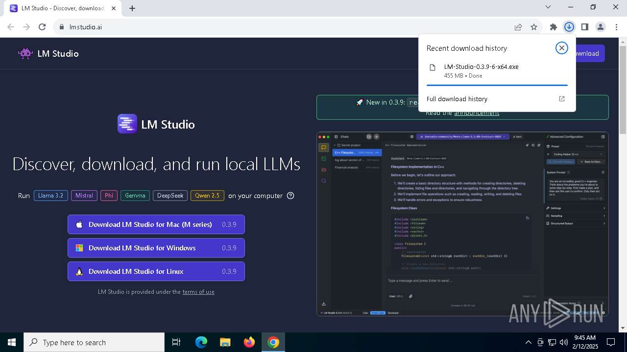Click the page vertical scrollbar
Viewport: 627px width, 352px height.
pos(623,89)
